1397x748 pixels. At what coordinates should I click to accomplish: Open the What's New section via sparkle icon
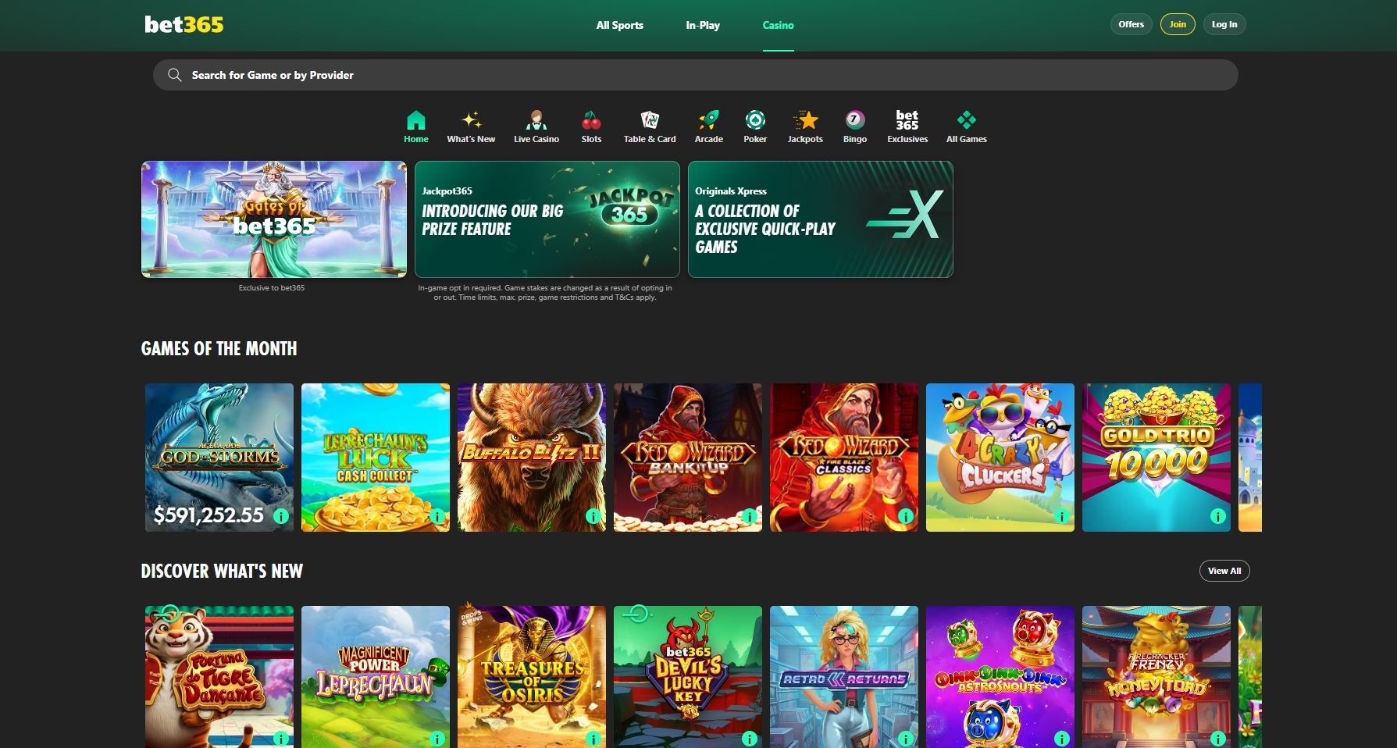[471, 125]
